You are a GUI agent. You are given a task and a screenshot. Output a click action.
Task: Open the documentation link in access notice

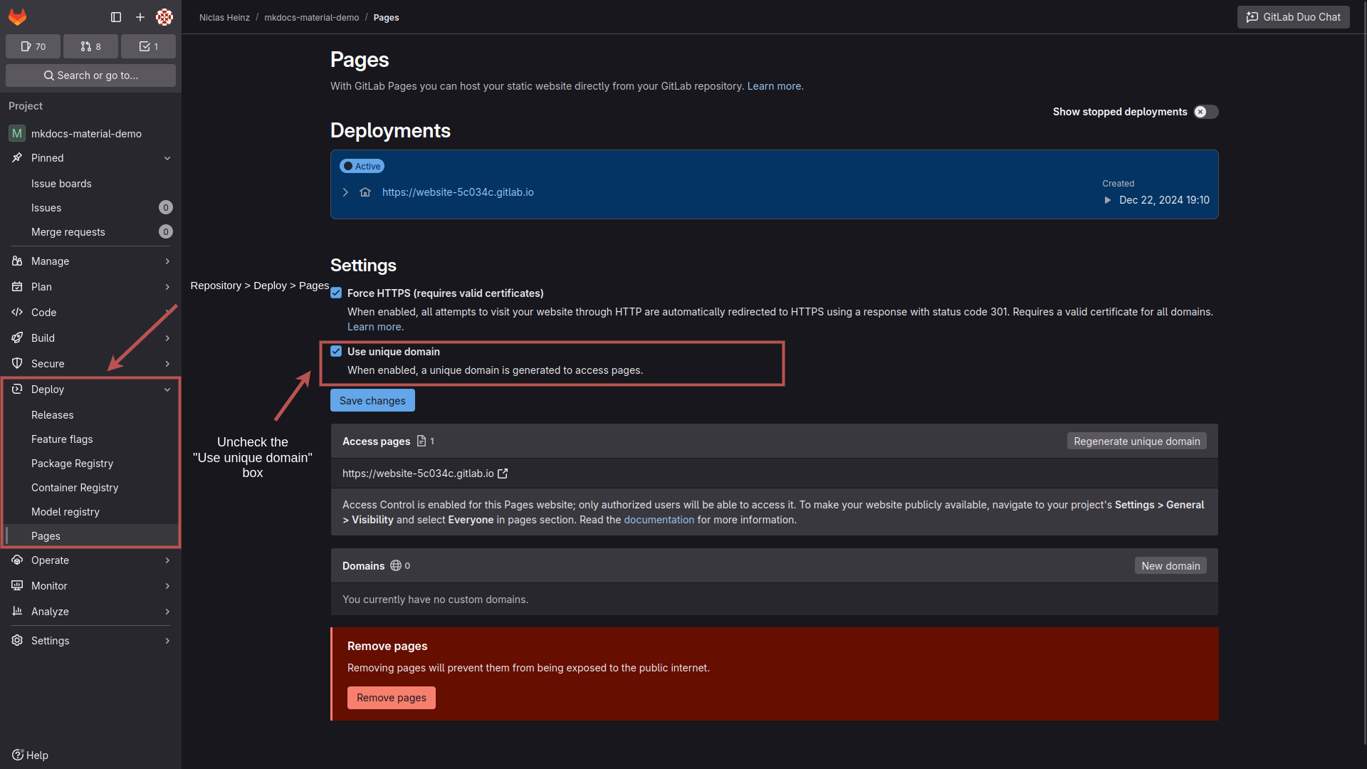(x=659, y=520)
